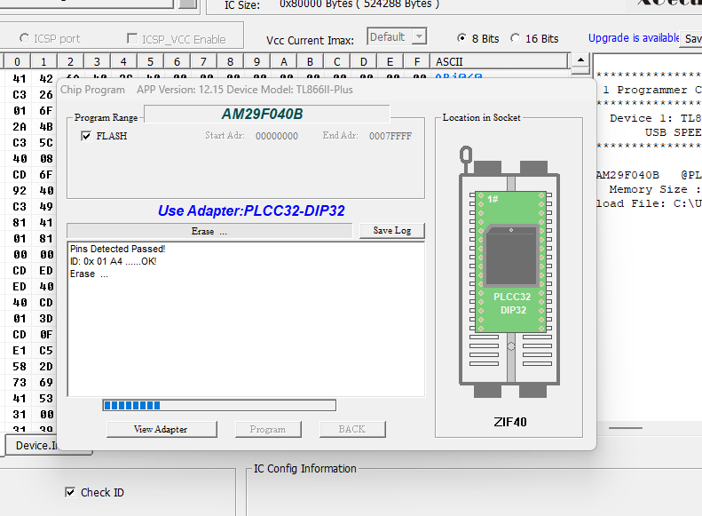Image resolution: width=702 pixels, height=516 pixels.
Task: Choose the ICSP port radio option
Action: coord(25,39)
